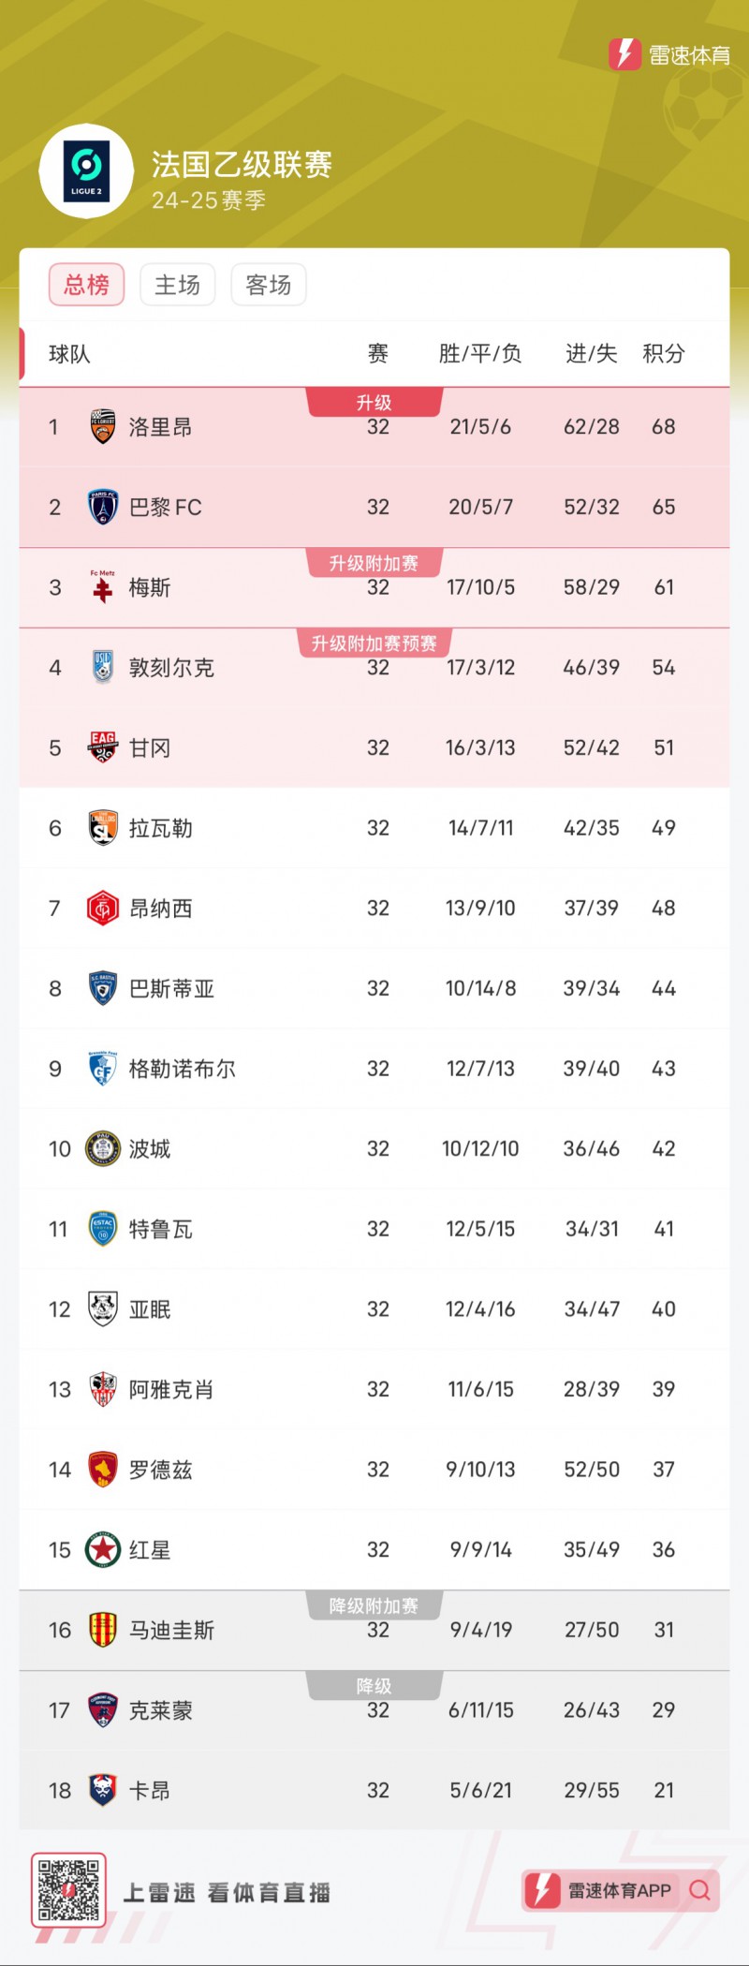This screenshot has width=749, height=1966.
Task: Click the 雷速体育 lightning logo at the top
Action: pyautogui.click(x=624, y=54)
